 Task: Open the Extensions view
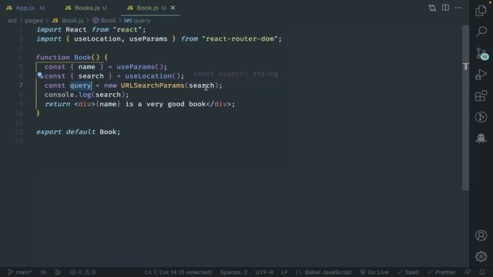point(481,95)
